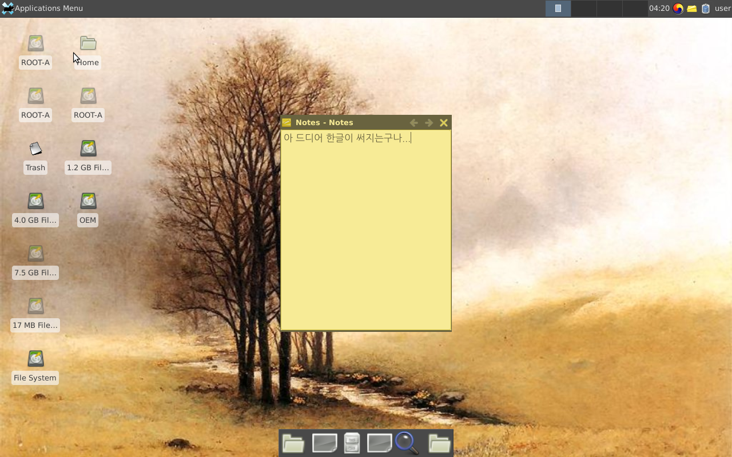This screenshot has width=732, height=457.
Task: Open the Home folder desktop icon
Action: 87,43
